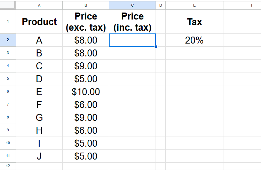Viewport: 261px width, 170px height.
Task: Select cell C2 under Price (inc. tax)
Action: click(x=132, y=40)
